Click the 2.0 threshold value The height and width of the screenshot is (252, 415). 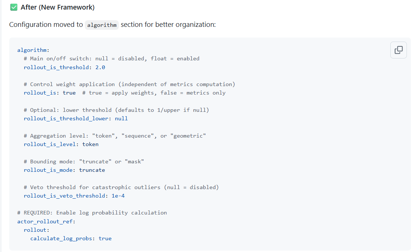click(x=100, y=67)
